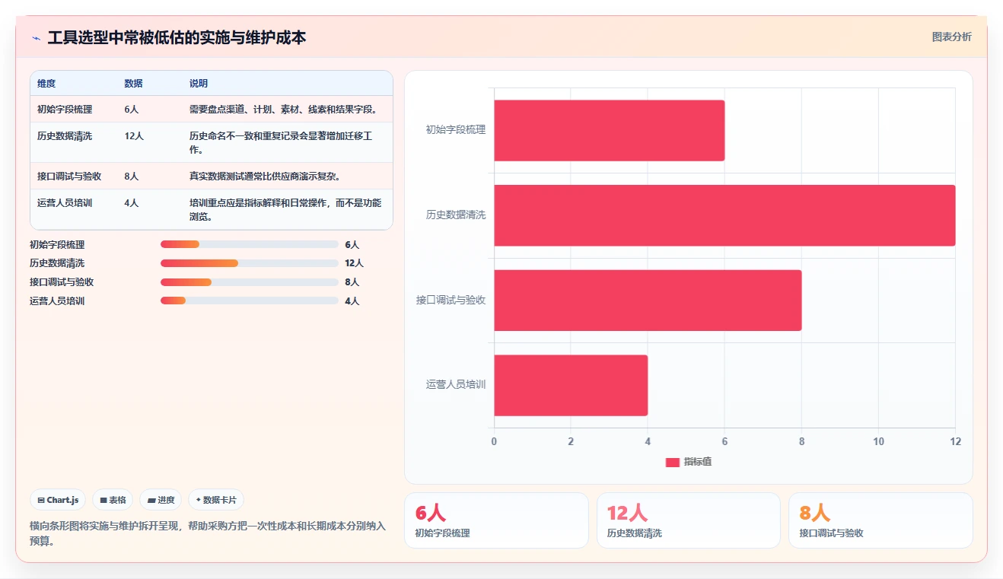The width and height of the screenshot is (1003, 579).
Task: Click the 图表分析 label in the header
Action: [x=952, y=37]
